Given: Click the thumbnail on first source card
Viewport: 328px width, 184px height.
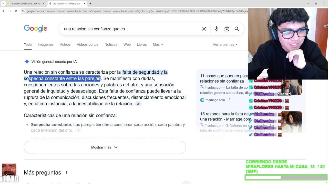Looking at the screenshot, I should coord(291,87).
